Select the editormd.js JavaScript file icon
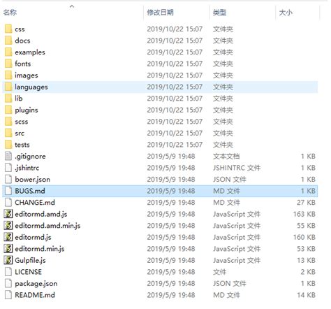Image resolution: width=331 pixels, height=309 pixels. [8, 237]
